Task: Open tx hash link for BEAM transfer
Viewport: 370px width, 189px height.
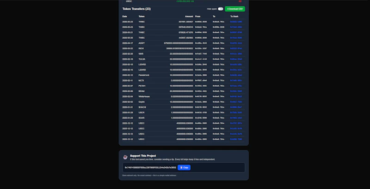Action: pos(236,91)
